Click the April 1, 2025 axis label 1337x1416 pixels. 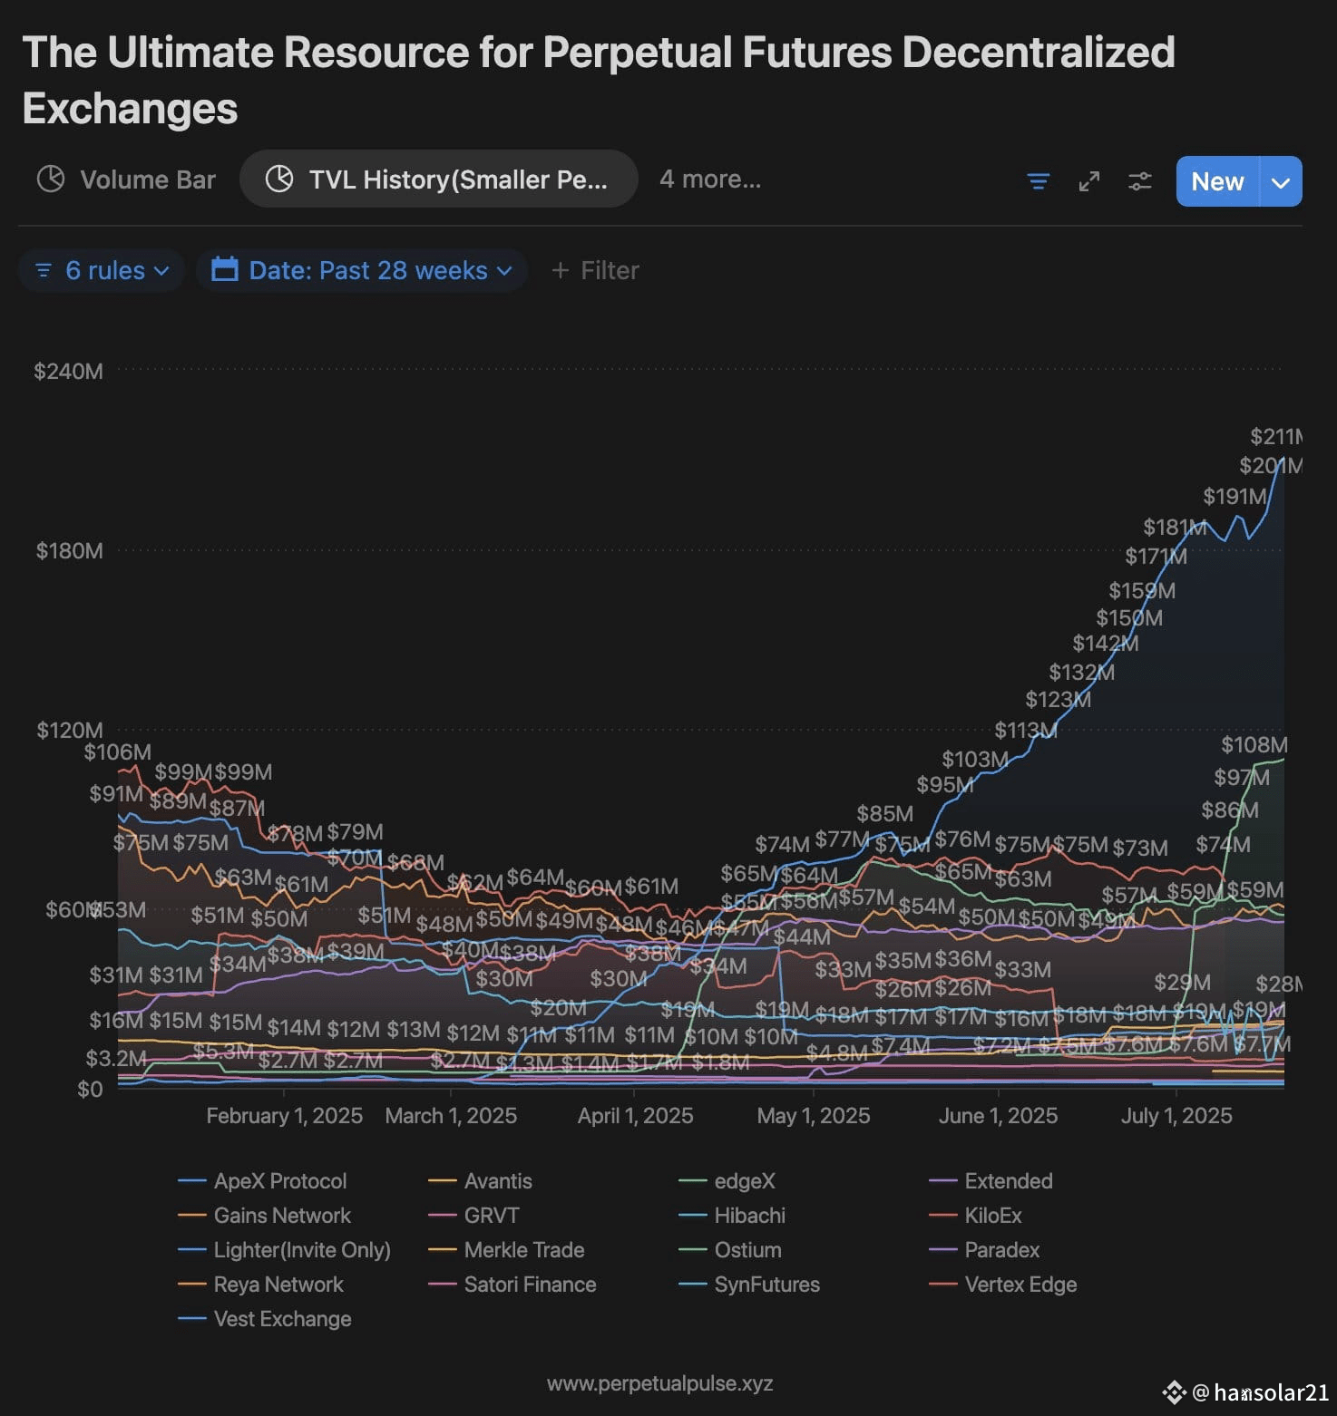tap(636, 1116)
